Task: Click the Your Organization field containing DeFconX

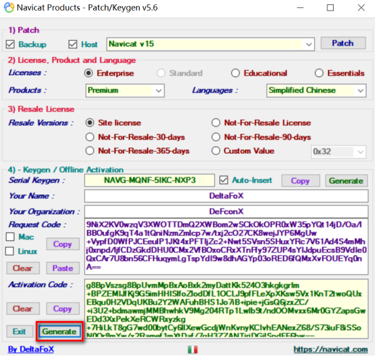Action: pyautogui.click(x=226, y=212)
